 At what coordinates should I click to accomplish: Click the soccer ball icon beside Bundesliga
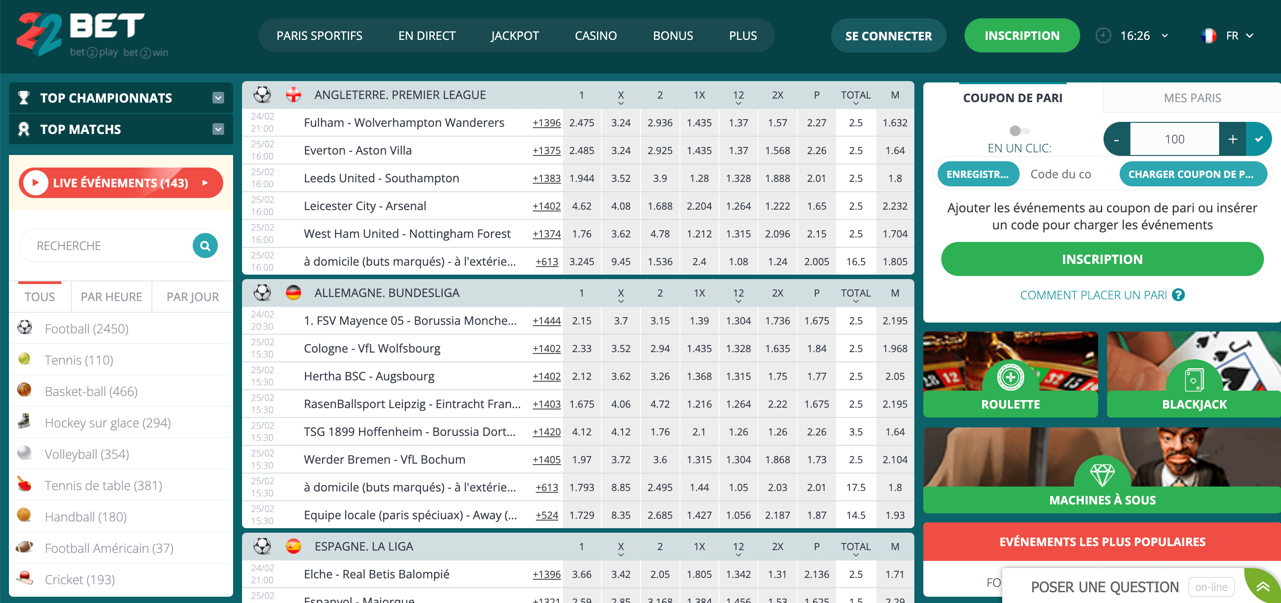click(x=262, y=293)
